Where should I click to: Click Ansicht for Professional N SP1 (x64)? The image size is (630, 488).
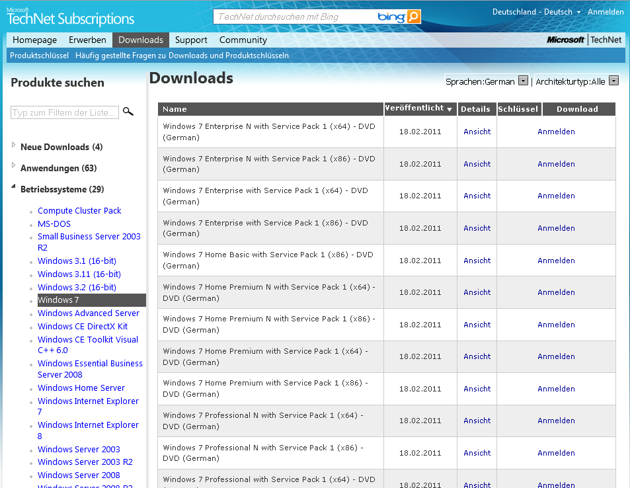click(x=477, y=421)
